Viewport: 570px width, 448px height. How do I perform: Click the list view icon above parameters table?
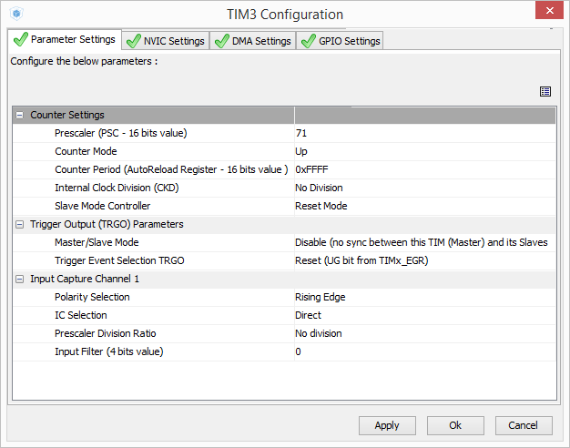click(x=545, y=91)
